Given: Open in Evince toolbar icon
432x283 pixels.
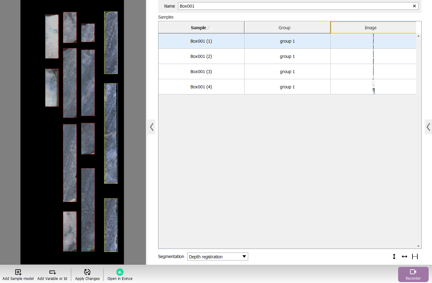Looking at the screenshot, I should click(120, 272).
